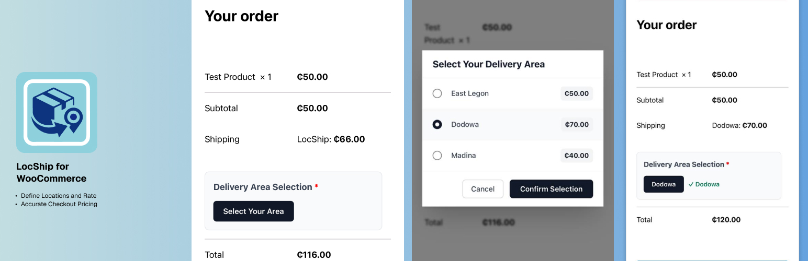Click the ₵40.00 price badge for Madina
The image size is (808, 261).
click(576, 156)
